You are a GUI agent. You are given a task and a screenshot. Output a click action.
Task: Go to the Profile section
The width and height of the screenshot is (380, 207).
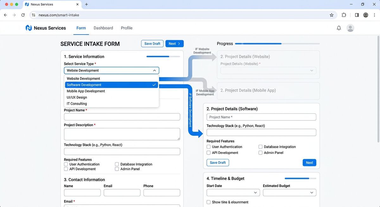126,28
